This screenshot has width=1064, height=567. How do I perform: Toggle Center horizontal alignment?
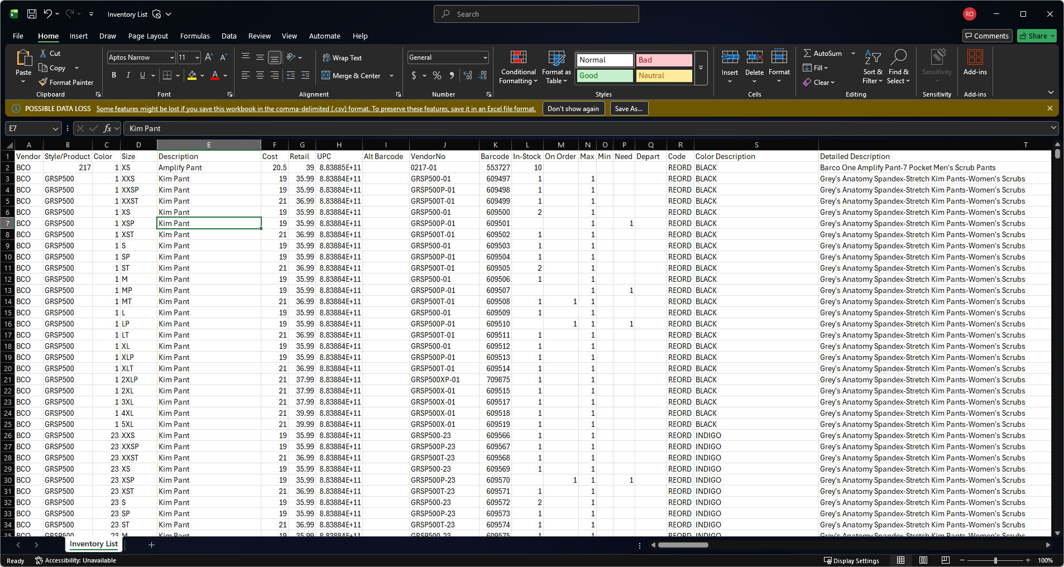pos(260,75)
